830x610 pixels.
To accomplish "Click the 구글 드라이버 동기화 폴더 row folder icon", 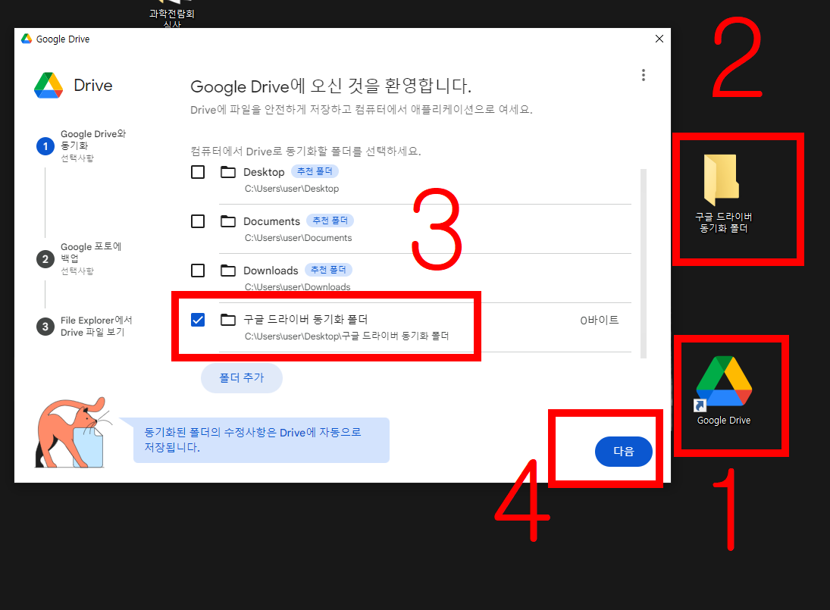I will [x=228, y=320].
